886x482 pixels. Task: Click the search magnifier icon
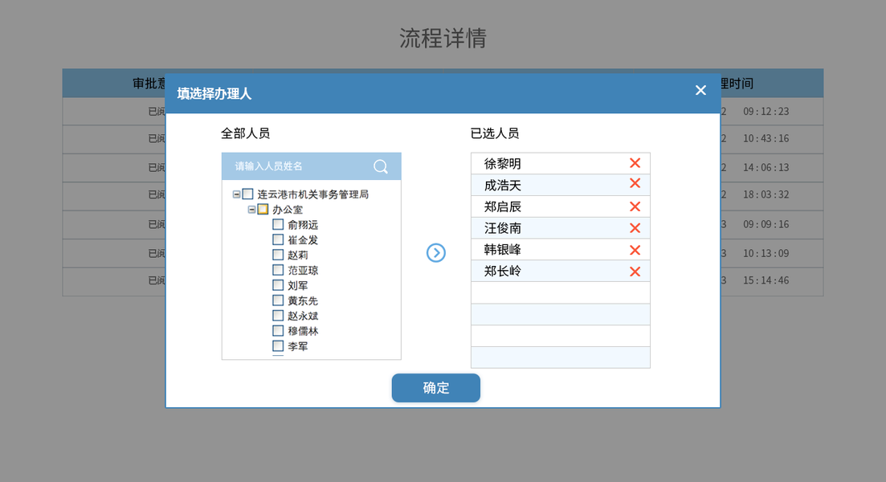coord(381,166)
